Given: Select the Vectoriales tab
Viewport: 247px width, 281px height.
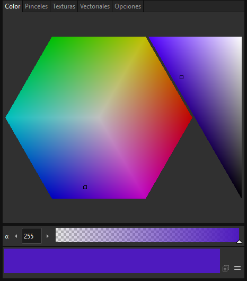Looking at the screenshot, I should click(95, 6).
